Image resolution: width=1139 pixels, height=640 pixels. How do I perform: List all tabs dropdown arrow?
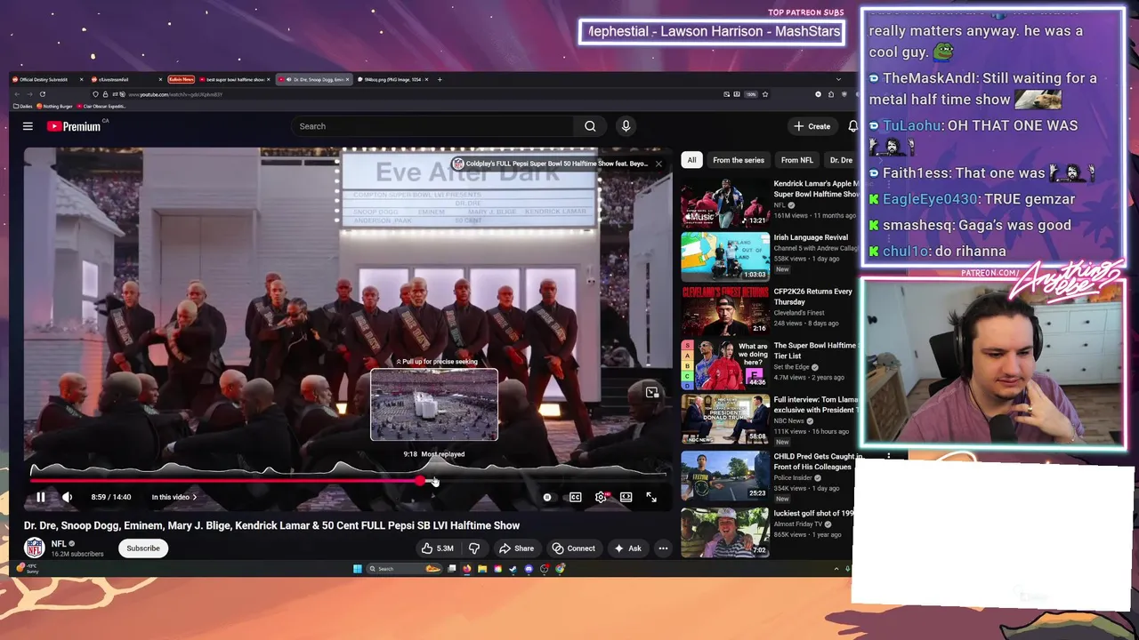(838, 79)
